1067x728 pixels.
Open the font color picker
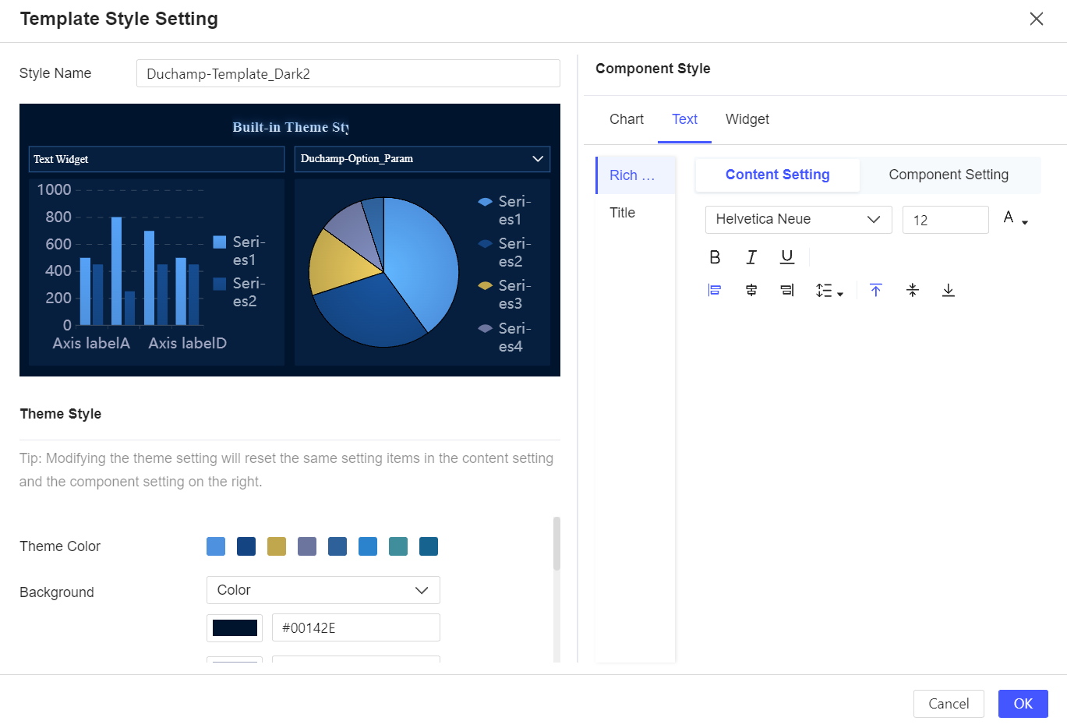(x=1015, y=219)
